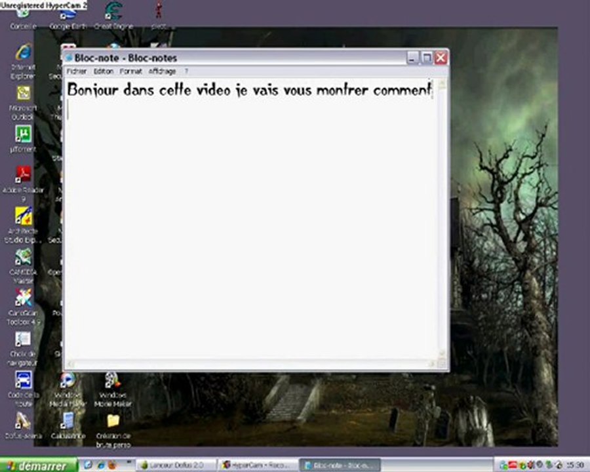Click the Internet Explorer quick launch icon
Viewport: 590px width, 472px height.
pyautogui.click(x=100, y=465)
